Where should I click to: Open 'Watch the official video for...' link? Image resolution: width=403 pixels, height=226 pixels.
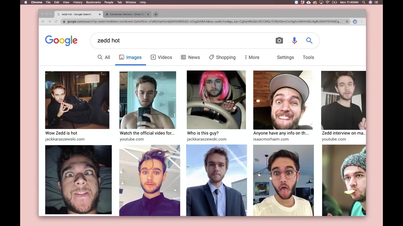tap(147, 133)
